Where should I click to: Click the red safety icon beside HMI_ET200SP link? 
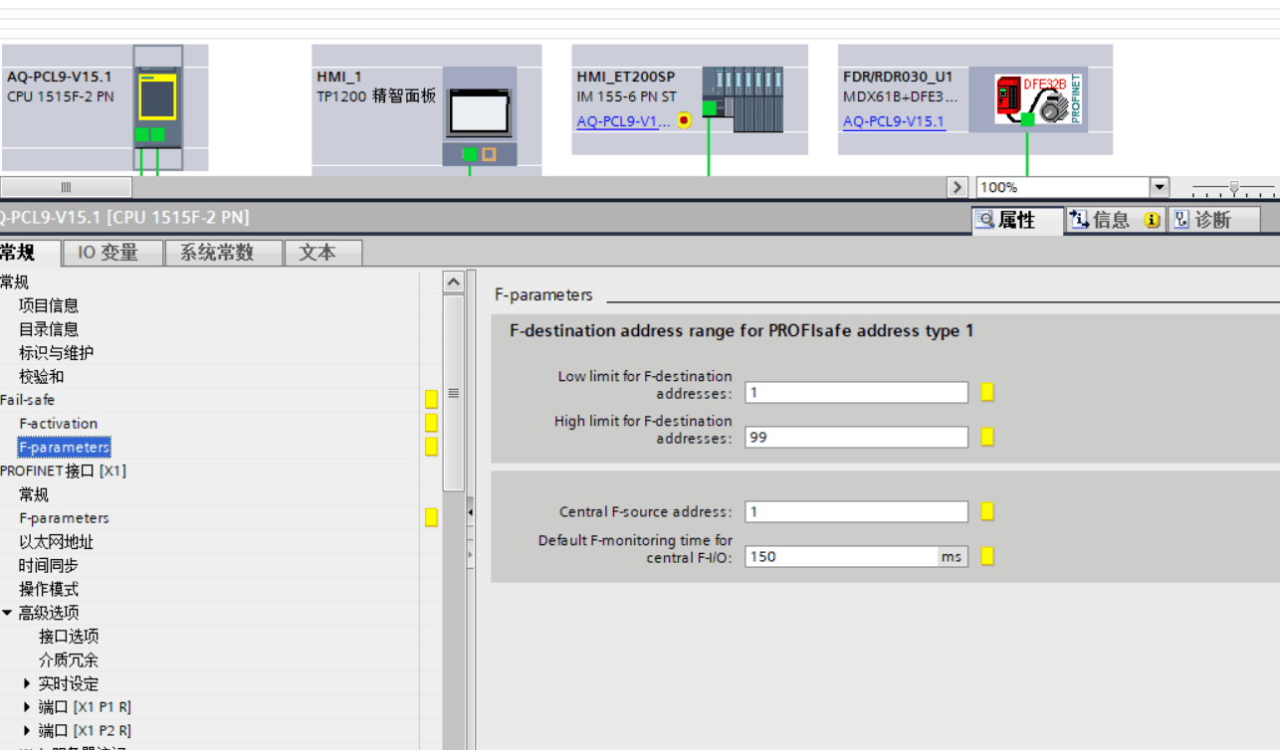coord(684,120)
